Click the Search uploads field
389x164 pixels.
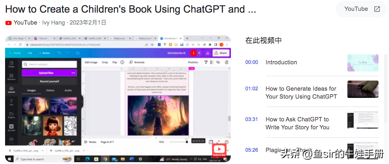pos(49,64)
